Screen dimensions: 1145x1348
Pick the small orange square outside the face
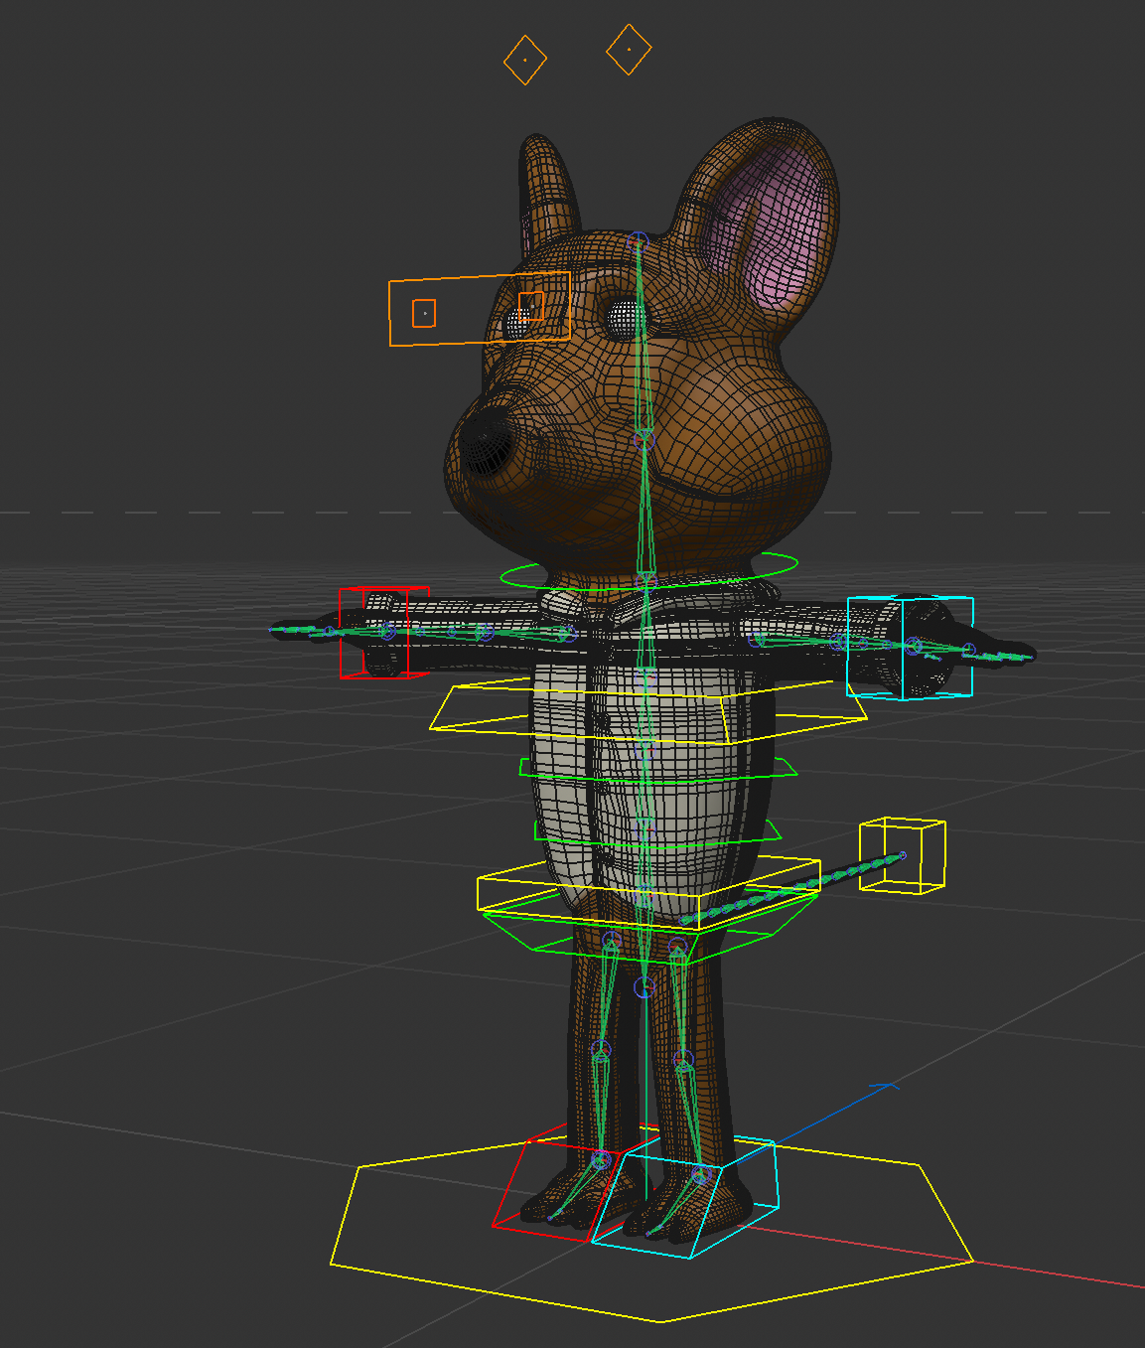424,313
